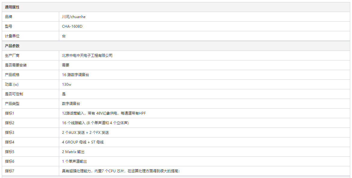Select the 1 个单声道输出 value
Screen dimensions: 352x178
coord(74,162)
